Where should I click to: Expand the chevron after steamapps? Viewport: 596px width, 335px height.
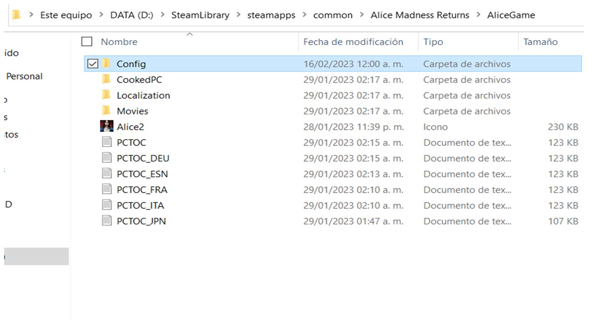[305, 15]
